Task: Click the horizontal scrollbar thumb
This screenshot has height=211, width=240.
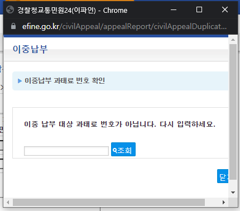Action: click(x=109, y=202)
